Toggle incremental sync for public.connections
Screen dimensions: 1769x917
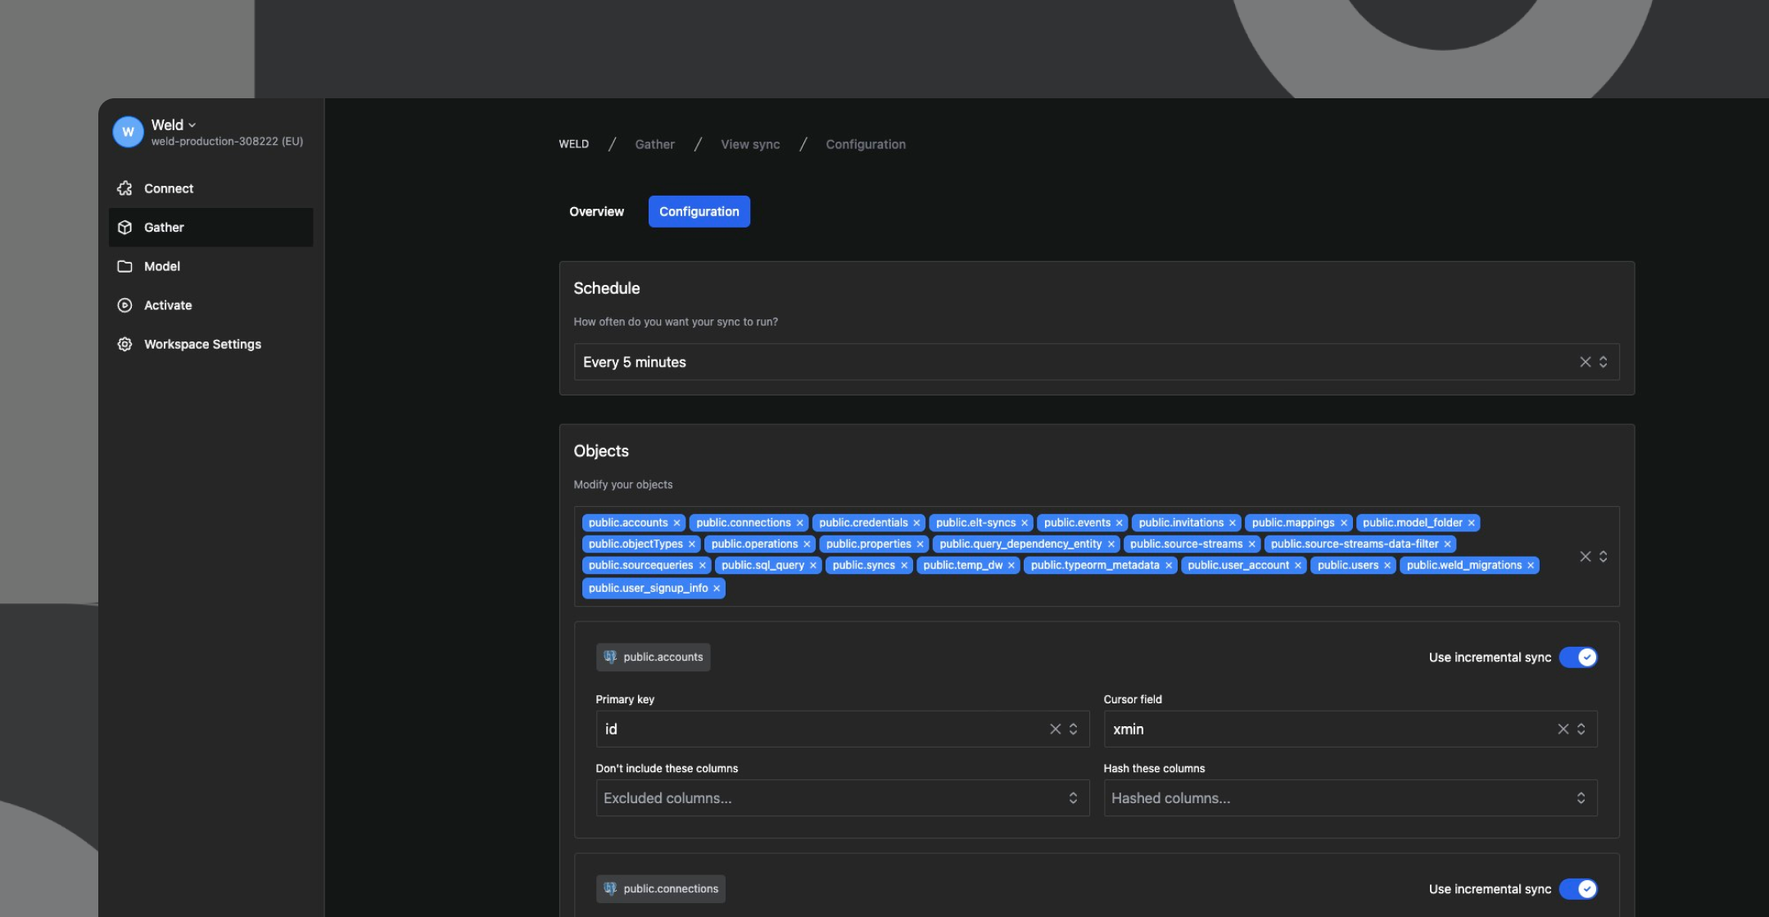pos(1578,889)
